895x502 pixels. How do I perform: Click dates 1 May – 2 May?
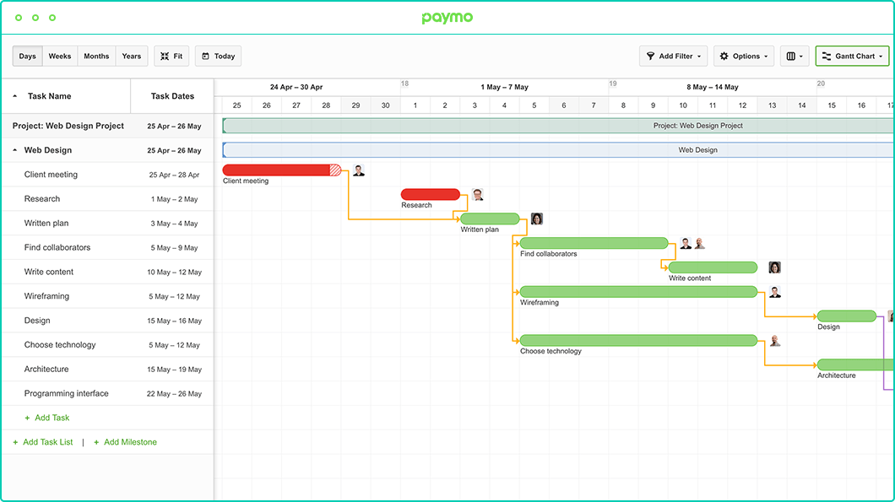[x=174, y=199]
